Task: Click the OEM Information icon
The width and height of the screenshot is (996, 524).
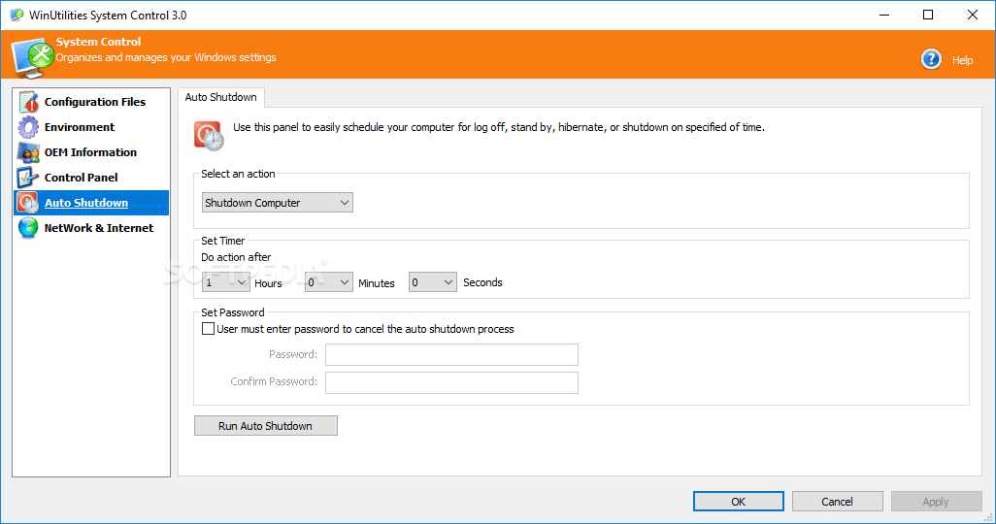Action: point(28,152)
